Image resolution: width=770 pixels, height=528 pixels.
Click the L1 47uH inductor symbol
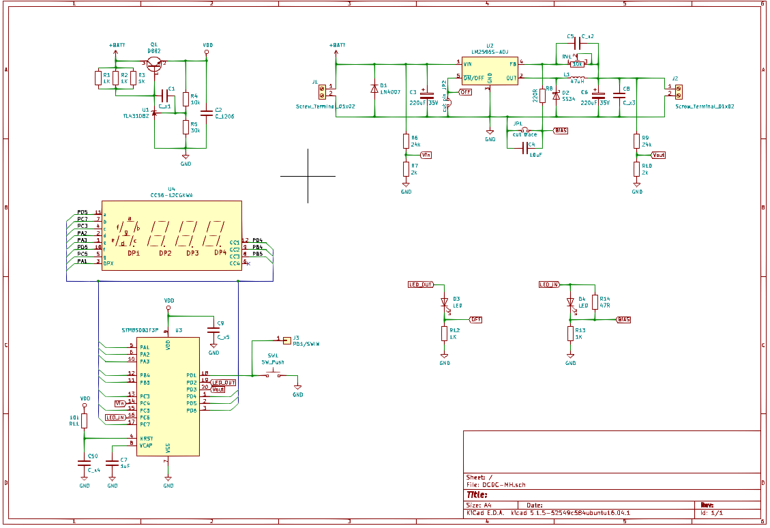tap(577, 78)
